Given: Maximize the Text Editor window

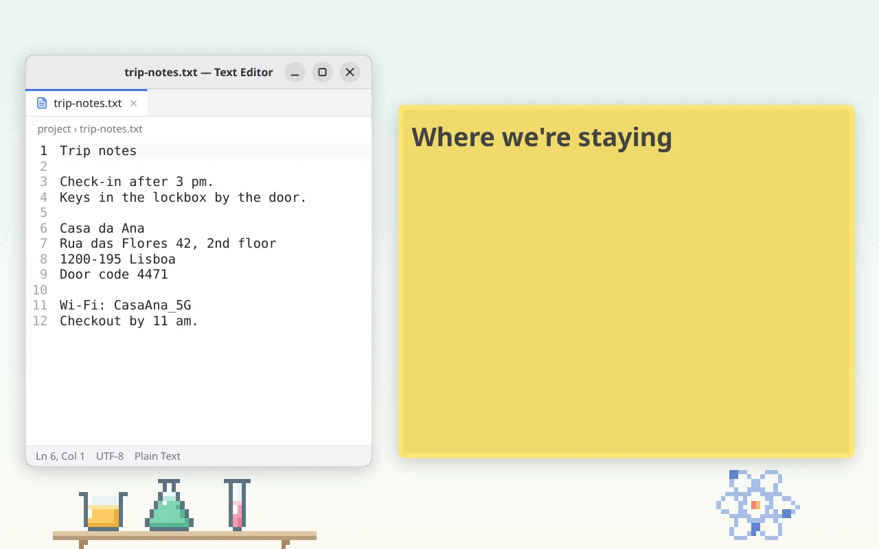Looking at the screenshot, I should pos(322,72).
